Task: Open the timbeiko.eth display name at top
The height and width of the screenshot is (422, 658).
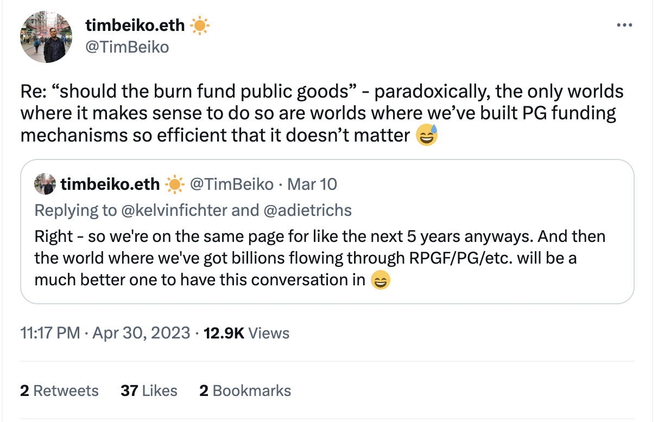Action: (x=135, y=25)
